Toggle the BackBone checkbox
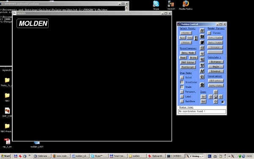 pyautogui.click(x=182, y=101)
